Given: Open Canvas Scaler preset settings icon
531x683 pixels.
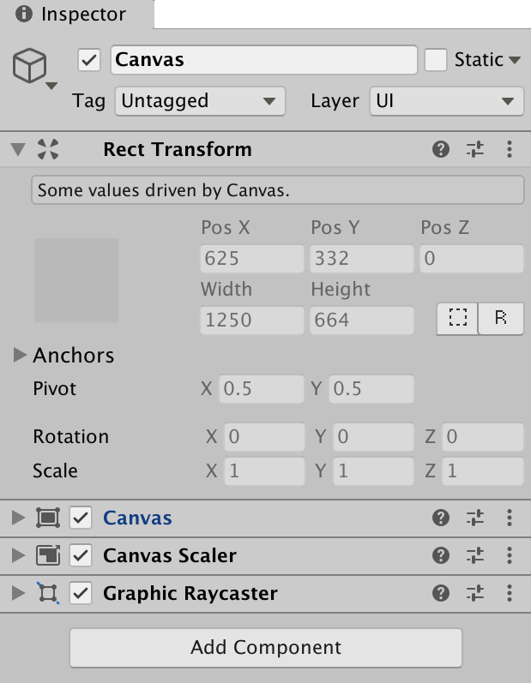Looking at the screenshot, I should [x=475, y=555].
